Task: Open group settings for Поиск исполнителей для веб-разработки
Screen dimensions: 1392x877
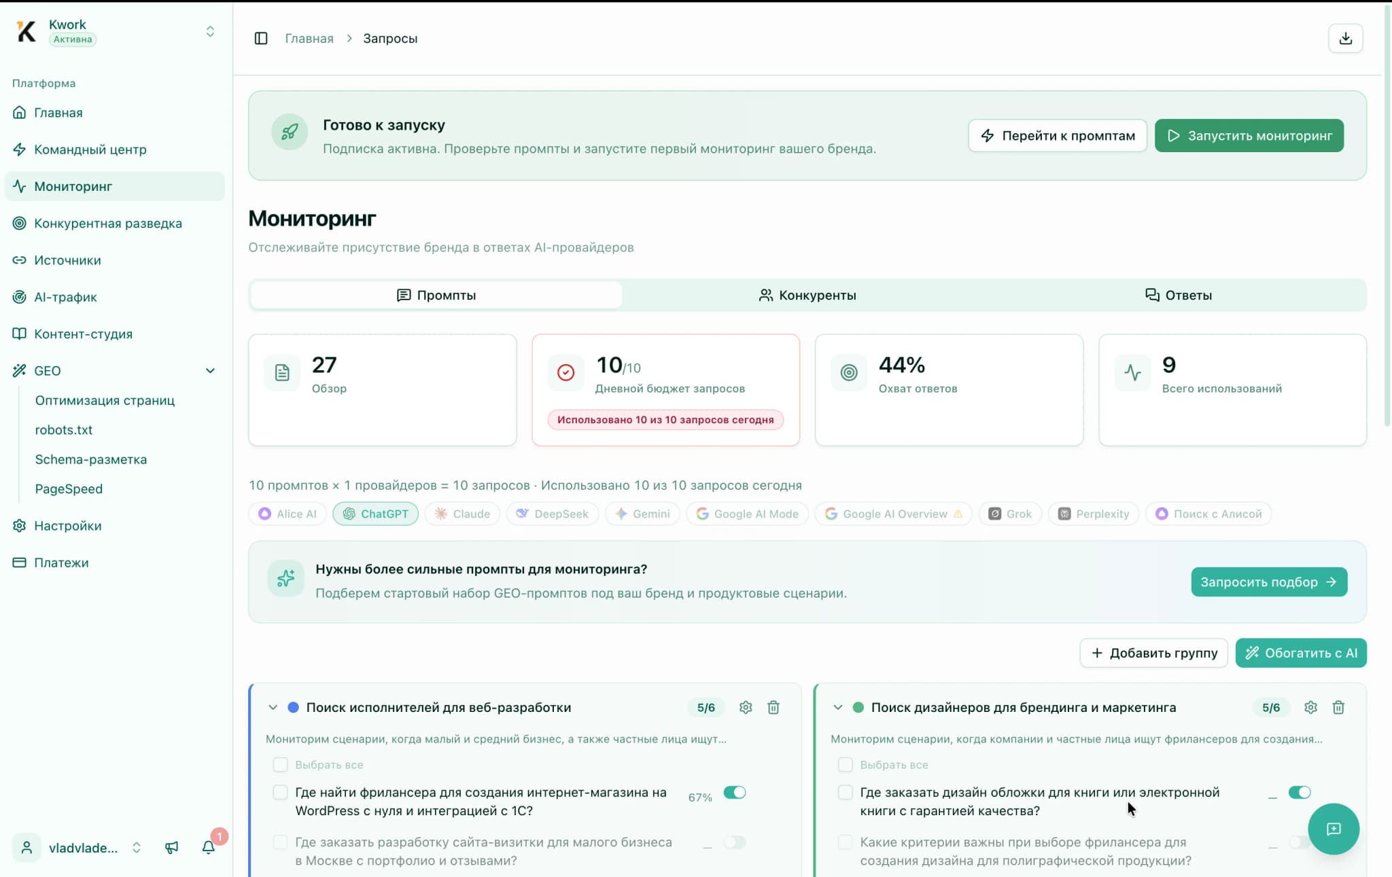Action: pos(746,707)
